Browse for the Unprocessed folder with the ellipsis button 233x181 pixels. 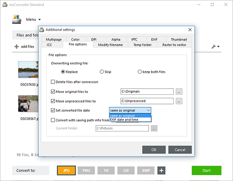coord(179,101)
